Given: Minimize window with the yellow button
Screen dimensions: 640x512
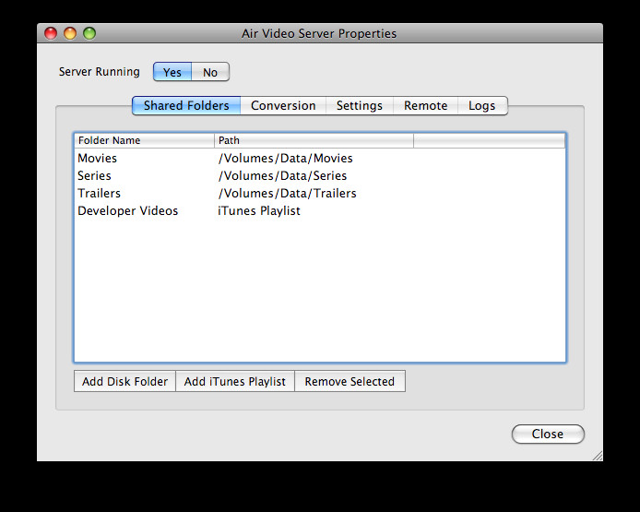Looking at the screenshot, I should click(x=70, y=33).
